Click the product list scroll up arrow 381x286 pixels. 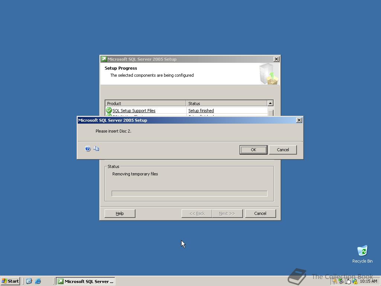click(x=270, y=103)
